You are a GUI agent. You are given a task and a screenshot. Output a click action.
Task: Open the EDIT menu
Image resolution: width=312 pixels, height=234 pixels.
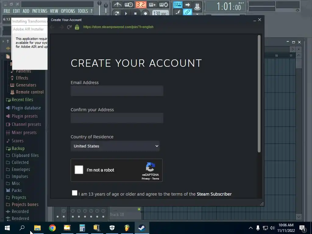[x=16, y=11]
